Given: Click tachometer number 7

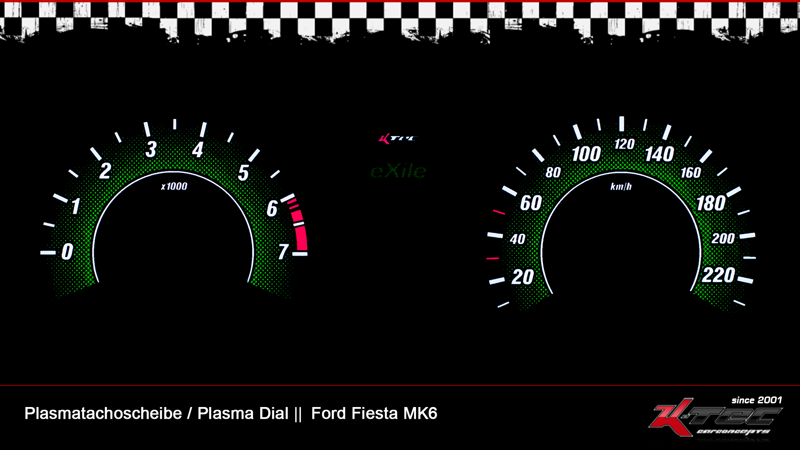Looking at the screenshot, I should tap(284, 252).
